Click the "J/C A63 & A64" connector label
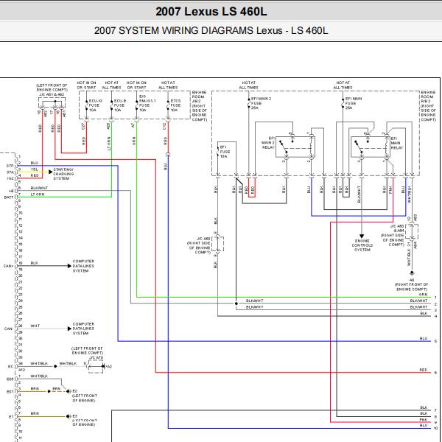The height and width of the screenshot is (442, 442). 397,228
